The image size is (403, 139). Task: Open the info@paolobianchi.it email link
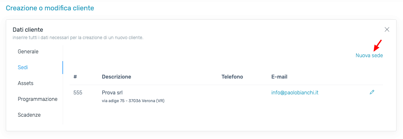coord(295,92)
